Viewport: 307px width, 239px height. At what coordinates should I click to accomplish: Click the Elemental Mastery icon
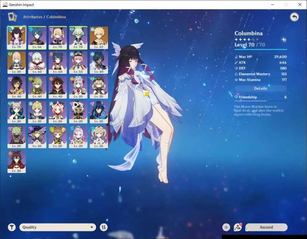point(236,74)
